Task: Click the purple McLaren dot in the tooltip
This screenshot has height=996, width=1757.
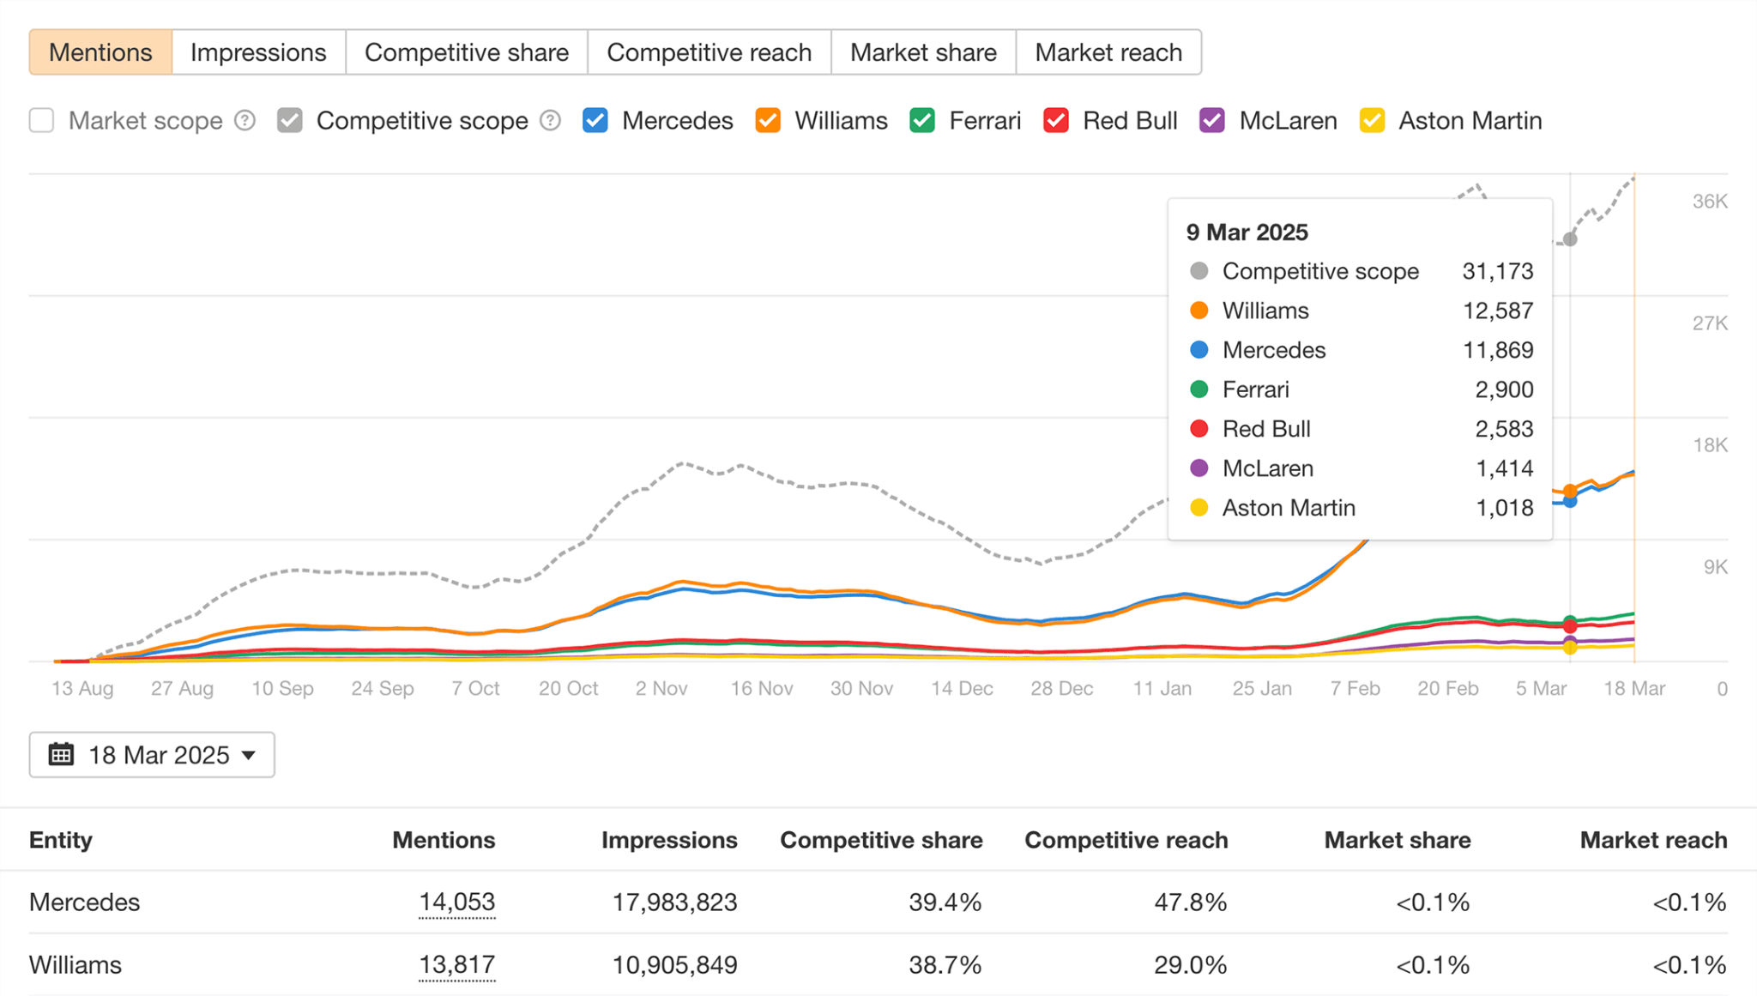Action: pos(1198,468)
